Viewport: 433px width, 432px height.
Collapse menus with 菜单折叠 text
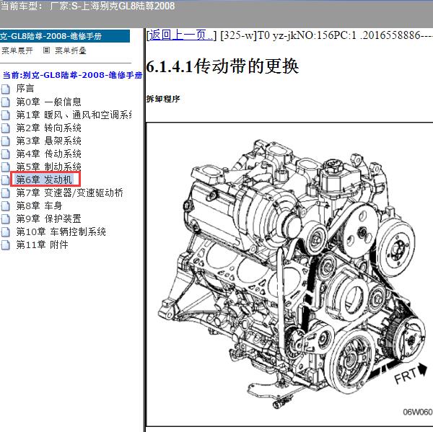pos(71,50)
